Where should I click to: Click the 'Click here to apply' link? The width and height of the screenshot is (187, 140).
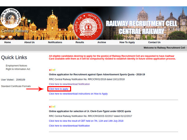[59, 89]
